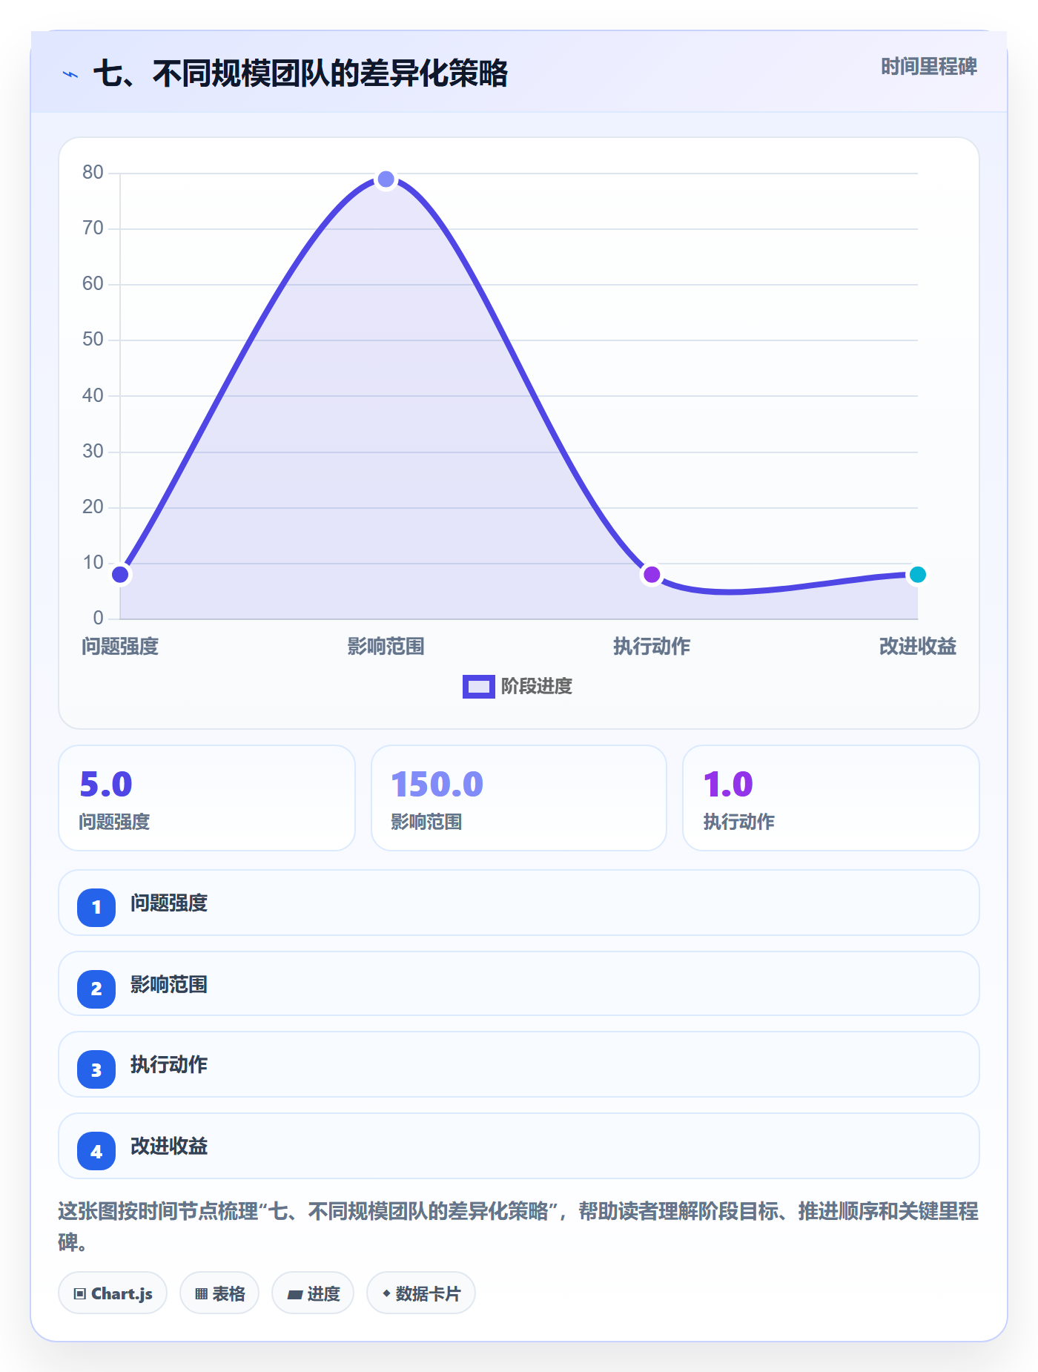Click the Chart.js tag
This screenshot has height=1372, width=1038.
click(x=113, y=1293)
